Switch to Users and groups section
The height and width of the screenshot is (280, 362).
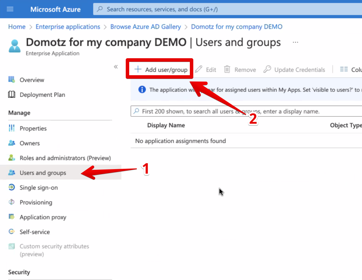(x=42, y=173)
